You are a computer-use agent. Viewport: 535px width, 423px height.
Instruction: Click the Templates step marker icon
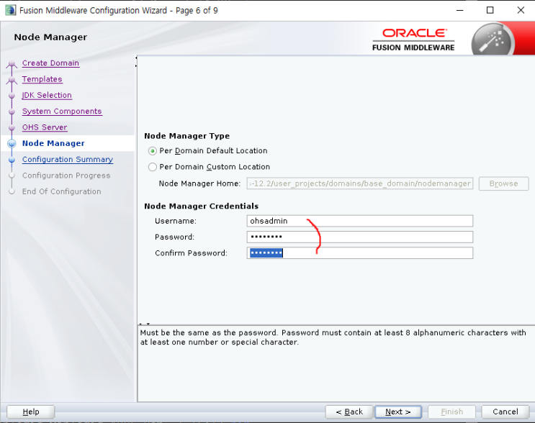[12, 80]
